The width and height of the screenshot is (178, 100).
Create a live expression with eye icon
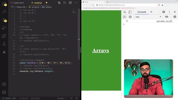167,17
